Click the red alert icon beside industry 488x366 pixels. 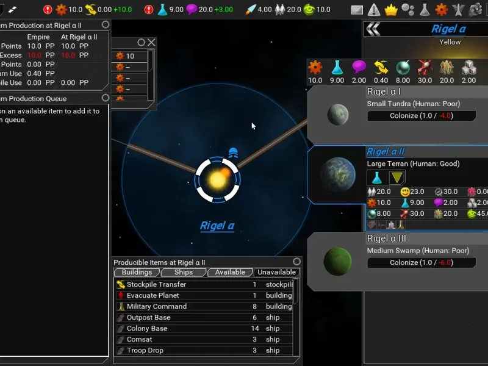point(48,10)
